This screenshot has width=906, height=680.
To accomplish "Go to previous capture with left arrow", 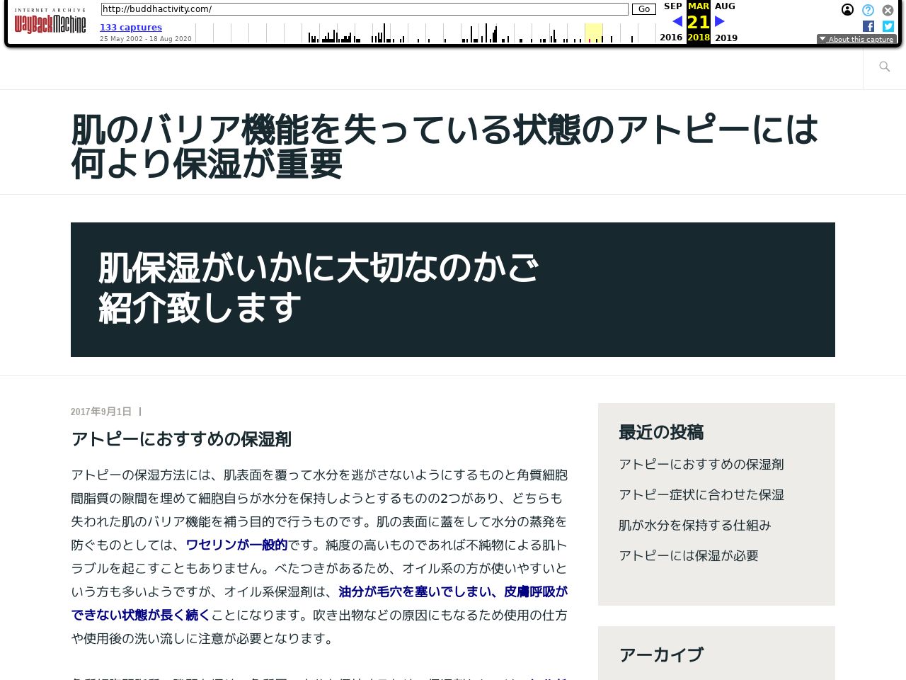I will pyautogui.click(x=677, y=21).
